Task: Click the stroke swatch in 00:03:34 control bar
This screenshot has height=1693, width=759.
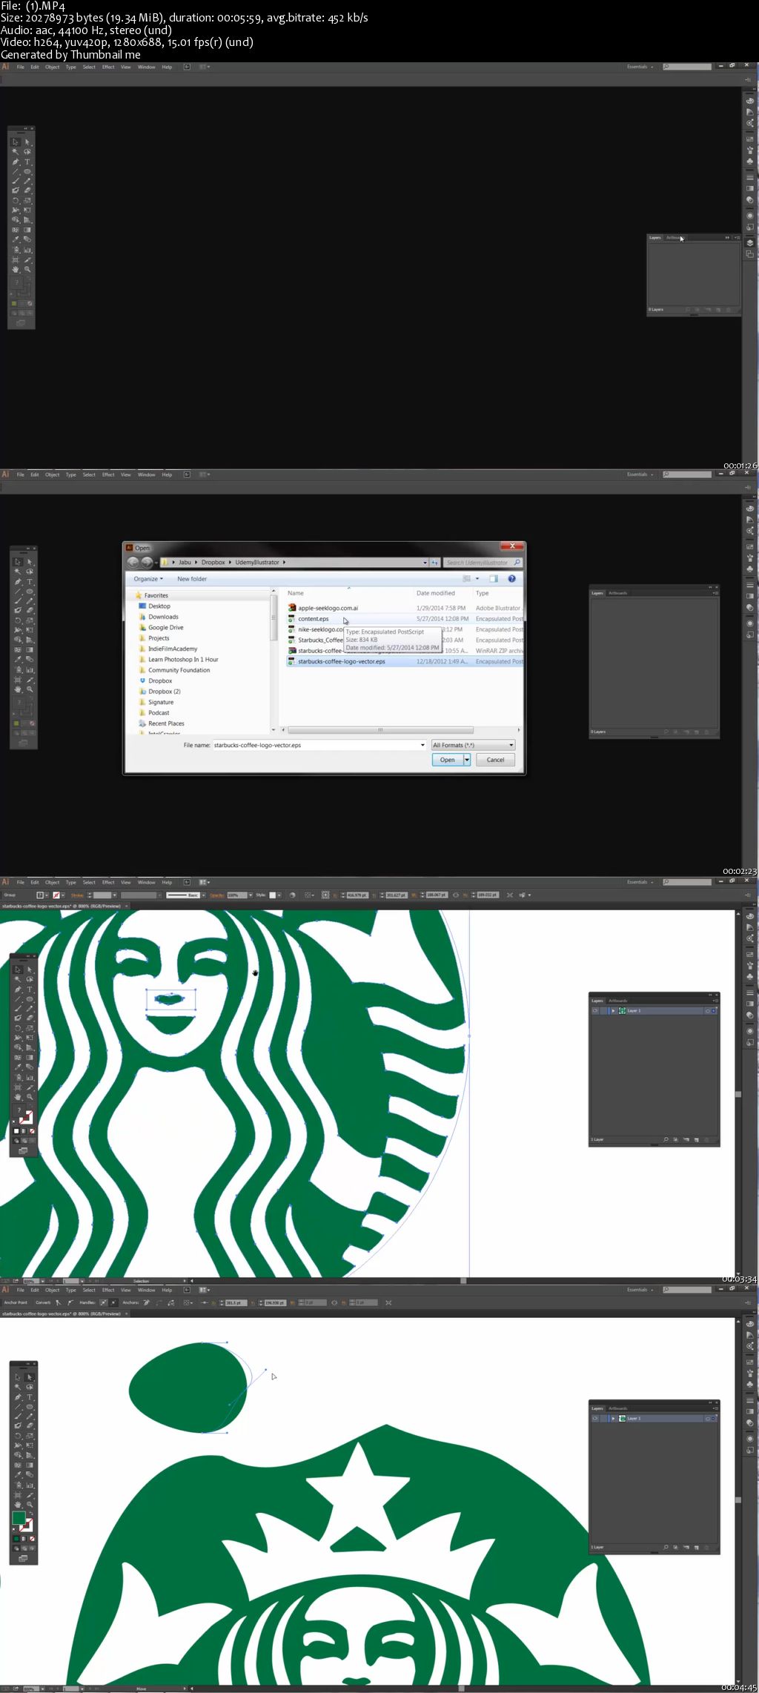Action: click(x=56, y=895)
